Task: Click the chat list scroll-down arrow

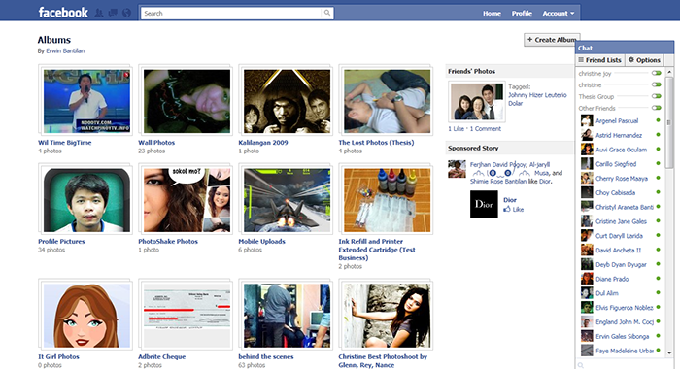Action: pos(669,352)
